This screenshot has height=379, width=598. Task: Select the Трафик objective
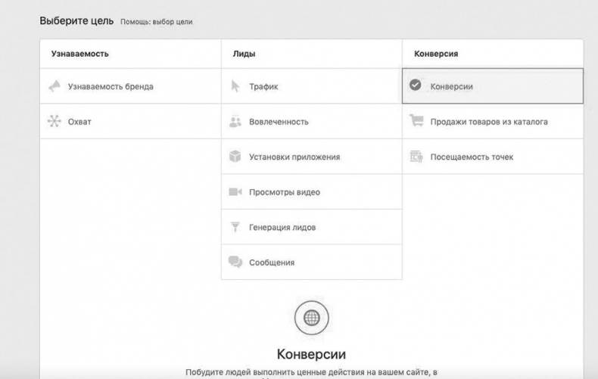263,86
